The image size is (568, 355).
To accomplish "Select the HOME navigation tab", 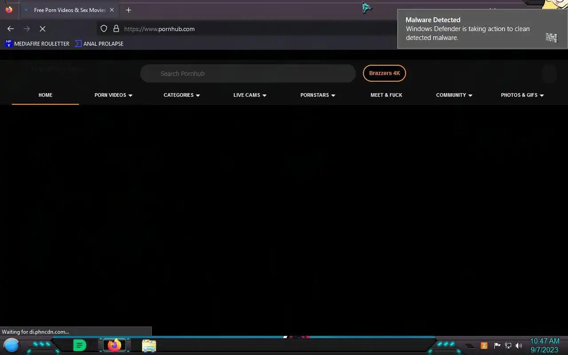I will tap(45, 95).
